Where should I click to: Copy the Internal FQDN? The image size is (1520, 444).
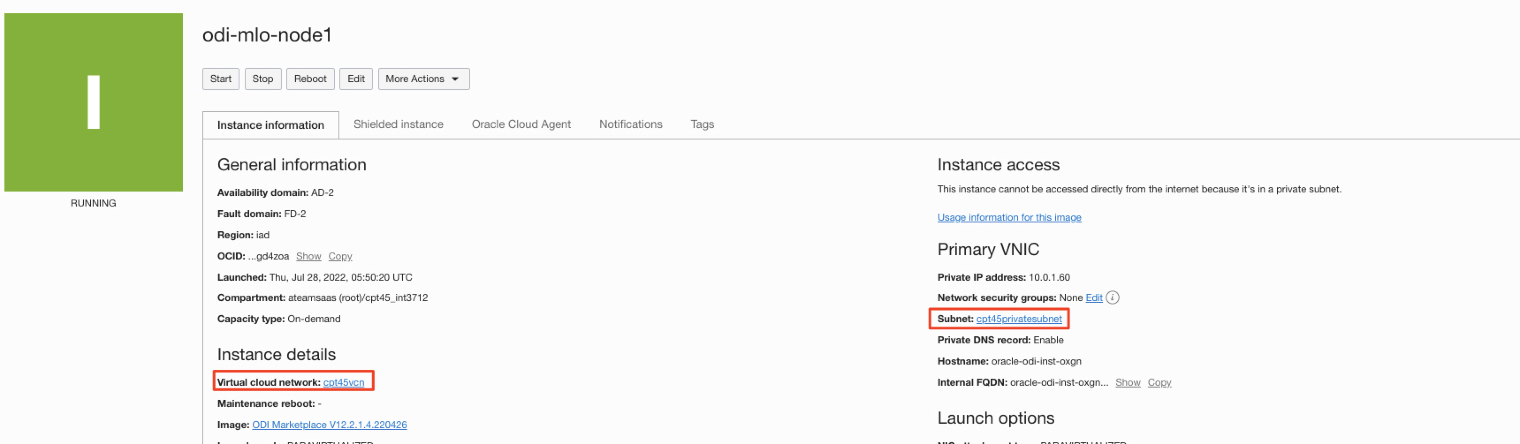(x=1159, y=382)
